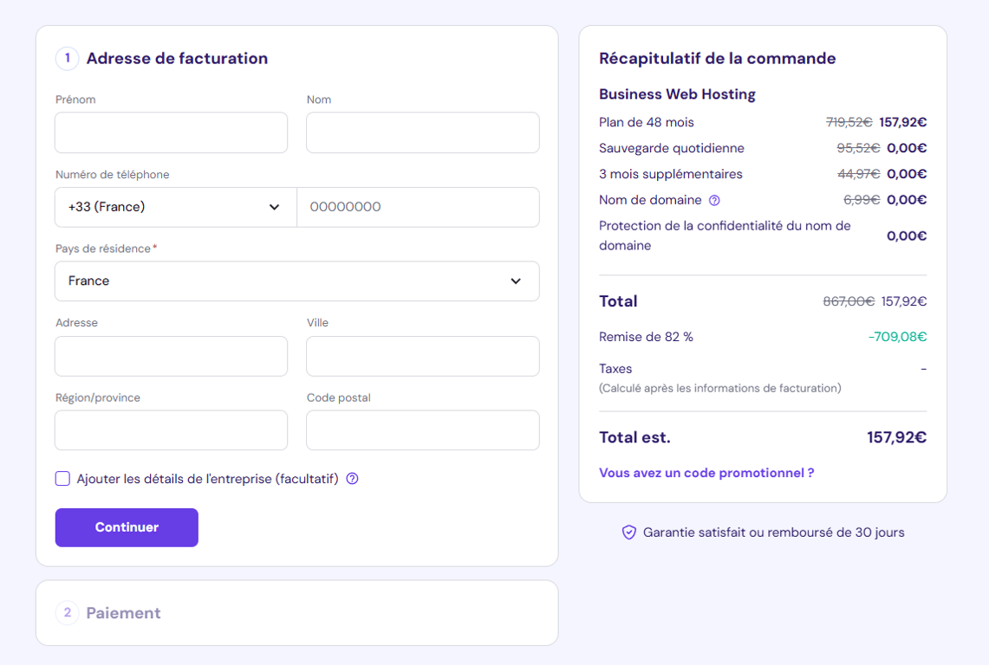Click the Code postal input field
The image size is (989, 665).
coord(422,429)
